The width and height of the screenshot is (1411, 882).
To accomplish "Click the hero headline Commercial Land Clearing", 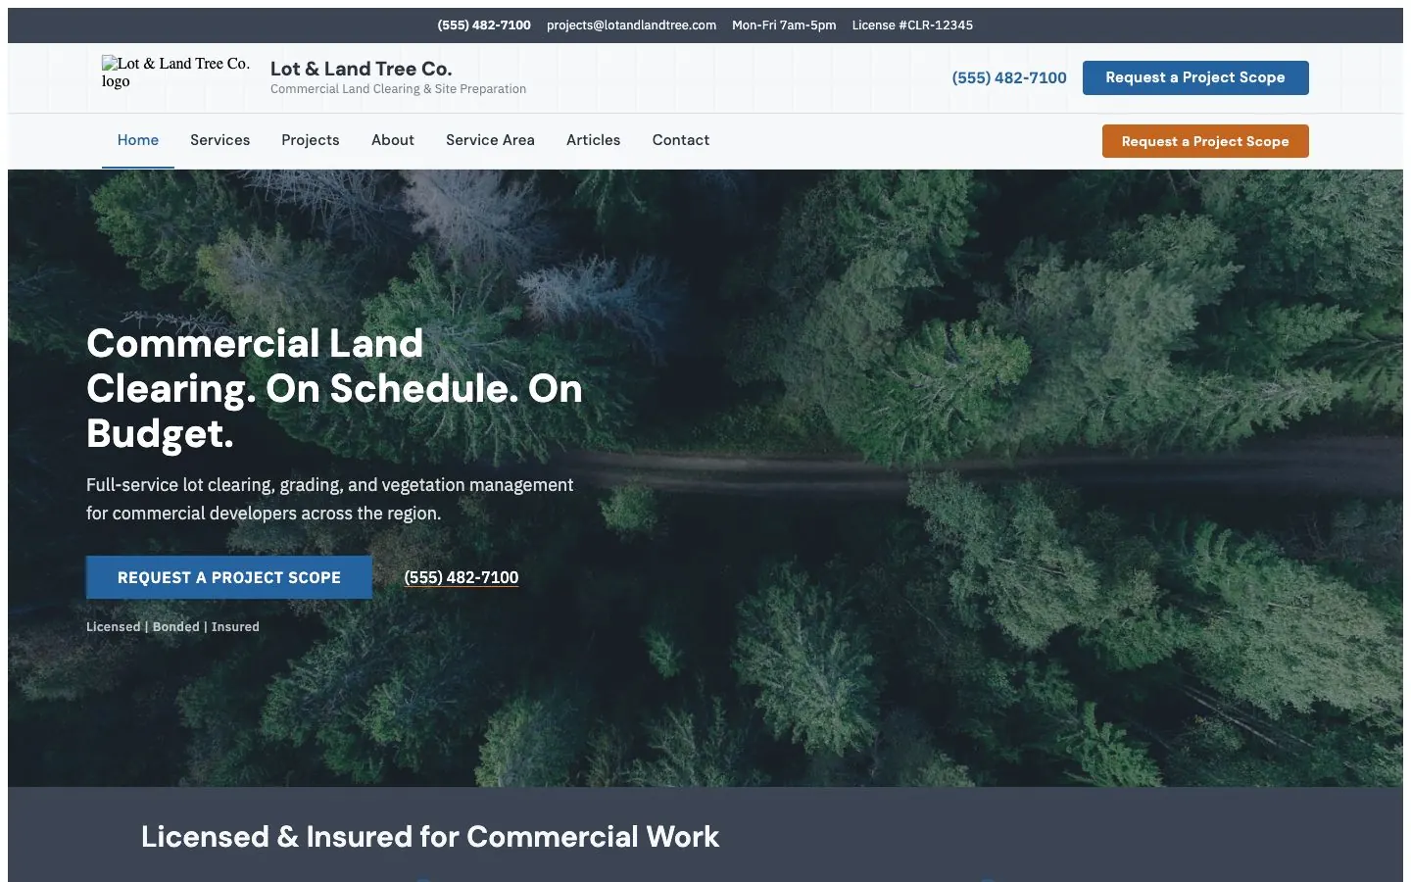I will [x=334, y=388].
